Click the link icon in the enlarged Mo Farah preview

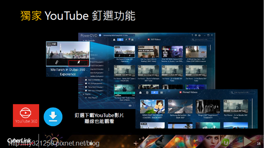[x=57, y=62]
